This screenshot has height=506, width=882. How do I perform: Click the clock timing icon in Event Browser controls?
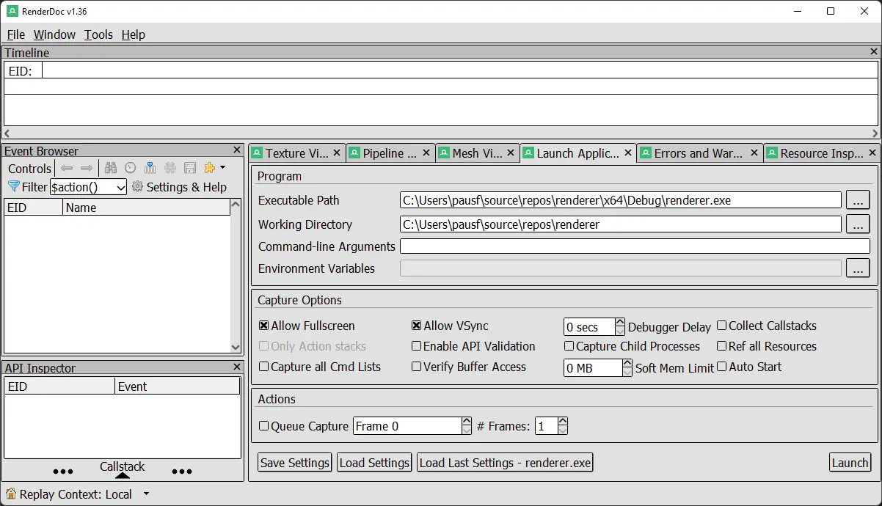(x=130, y=168)
